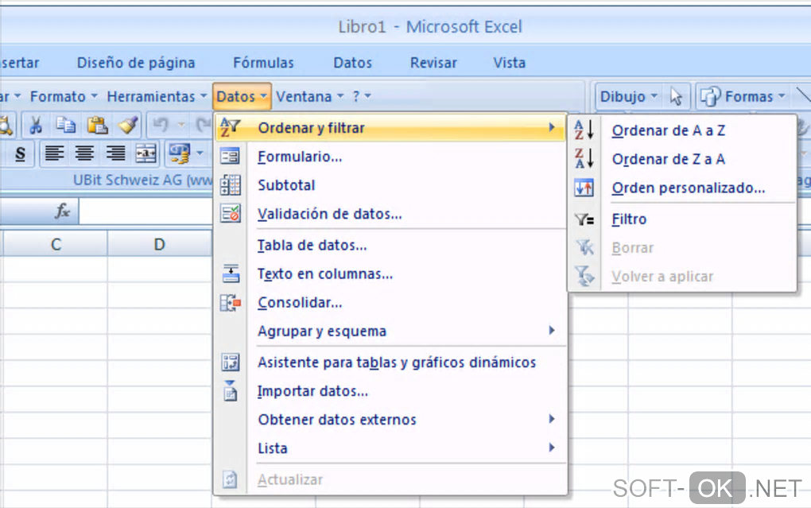
Task: Toggle the Filtro option in submenu
Action: pyautogui.click(x=629, y=219)
